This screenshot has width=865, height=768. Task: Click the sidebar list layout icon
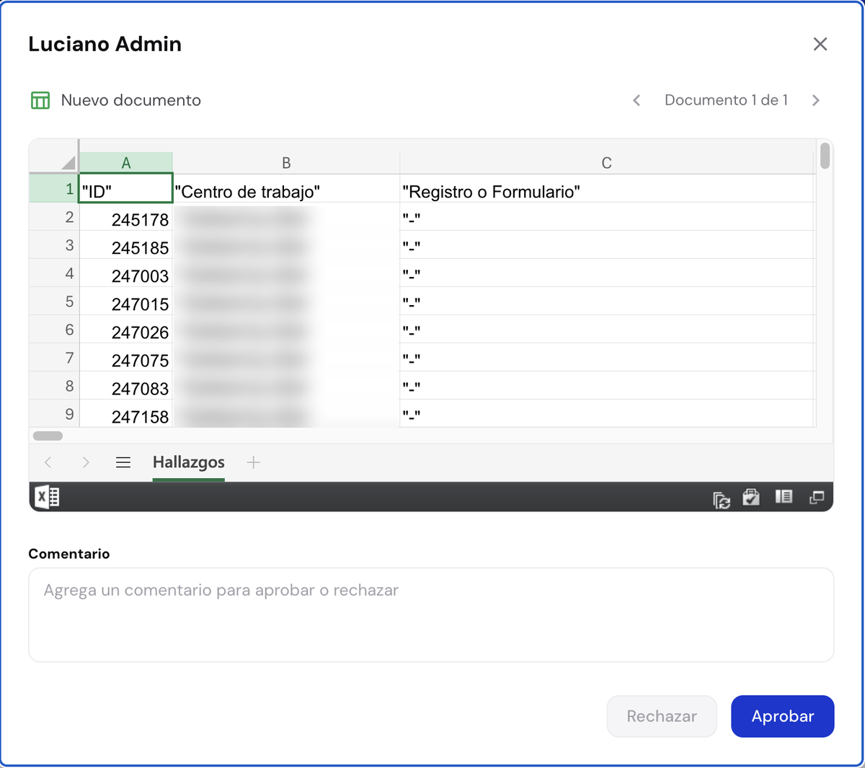coord(784,496)
